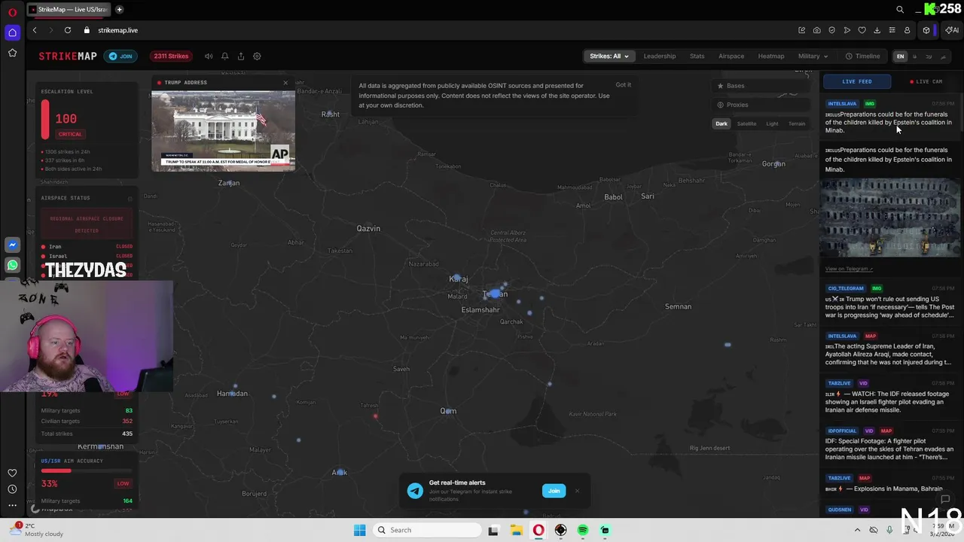
Task: Click the INTELSLAVA source tag on top post
Action: (x=842, y=104)
